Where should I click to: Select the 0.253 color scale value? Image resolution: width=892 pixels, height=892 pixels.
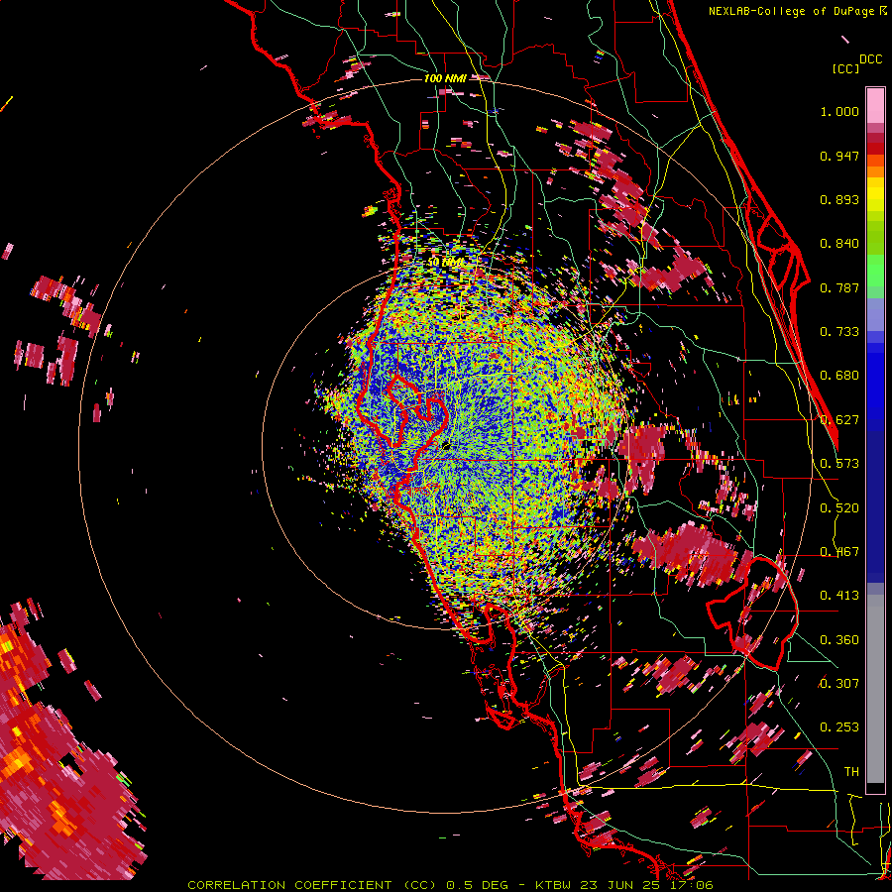coord(839,727)
